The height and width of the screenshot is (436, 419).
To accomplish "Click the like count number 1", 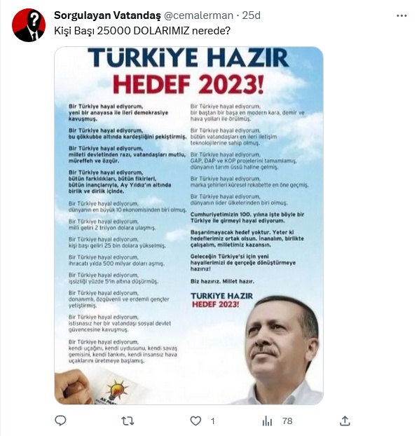I will click(x=213, y=421).
